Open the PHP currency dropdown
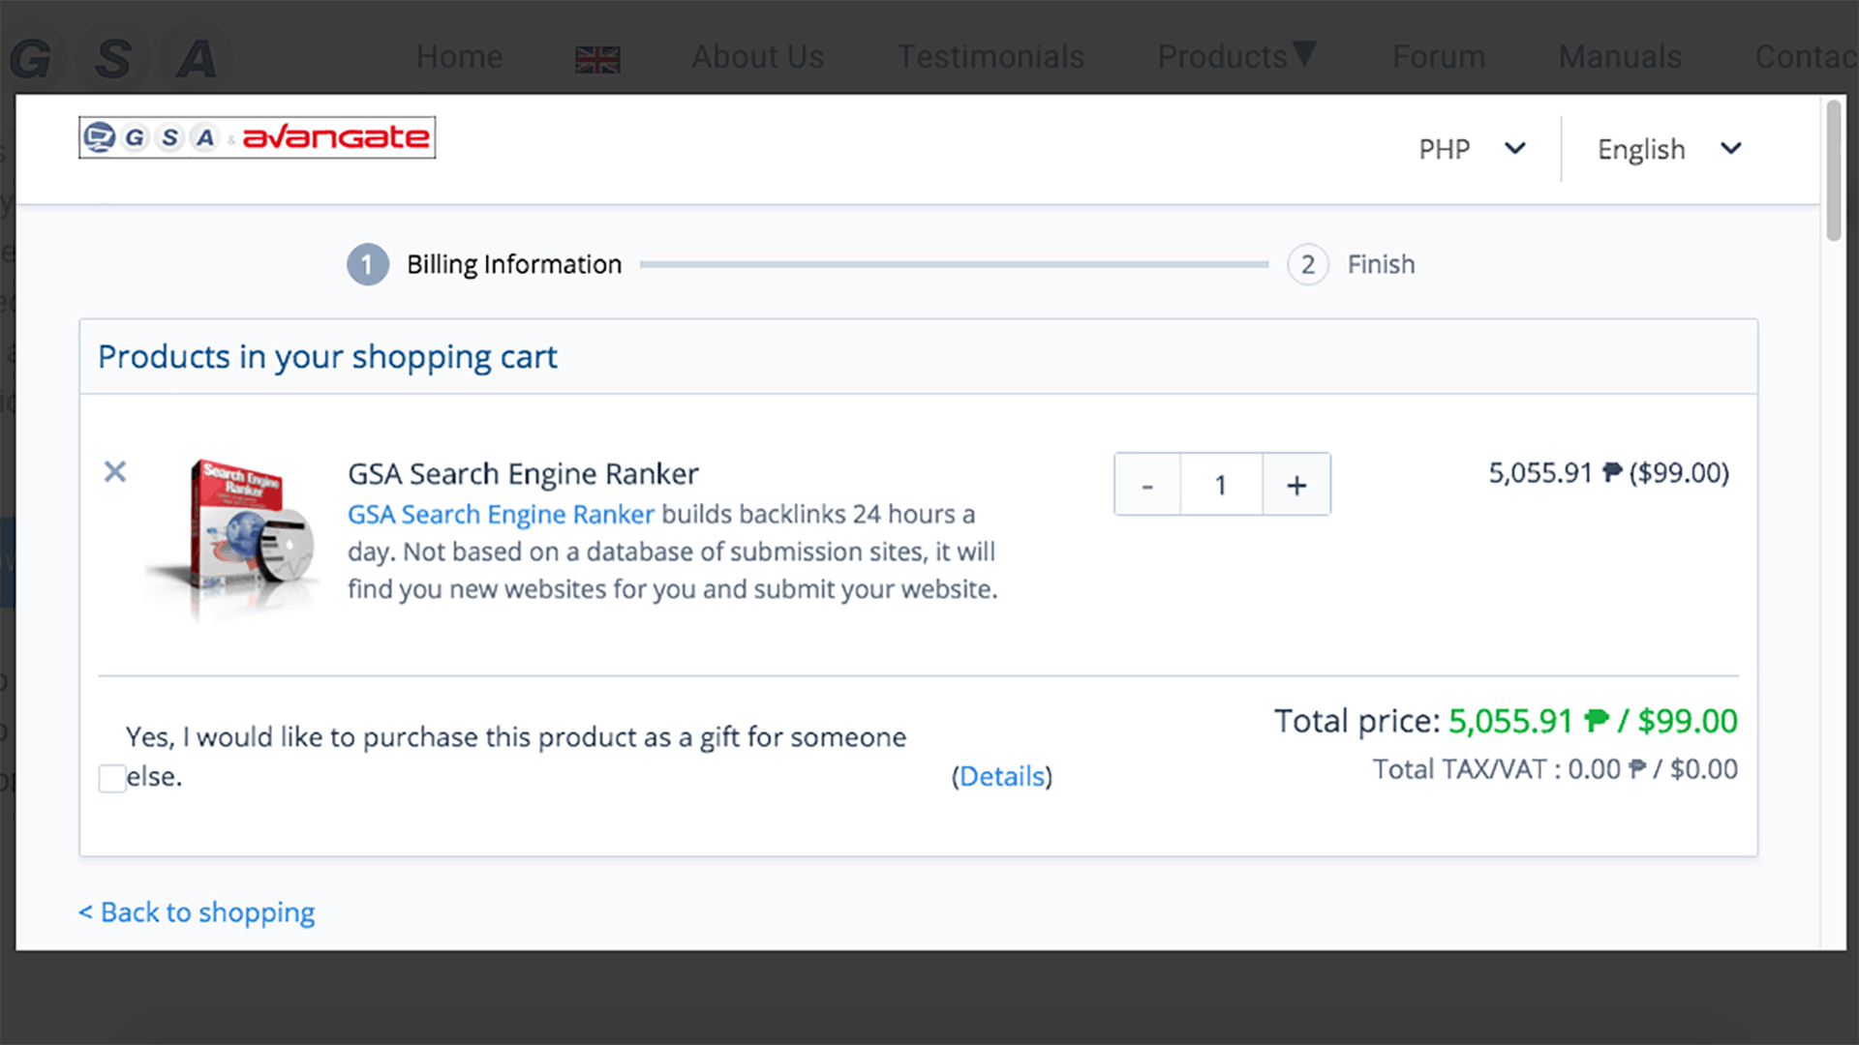This screenshot has width=1859, height=1045. click(x=1472, y=149)
